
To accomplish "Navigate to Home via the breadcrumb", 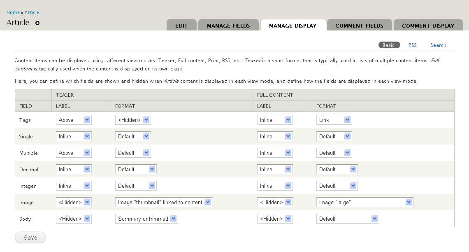I will coord(13,12).
